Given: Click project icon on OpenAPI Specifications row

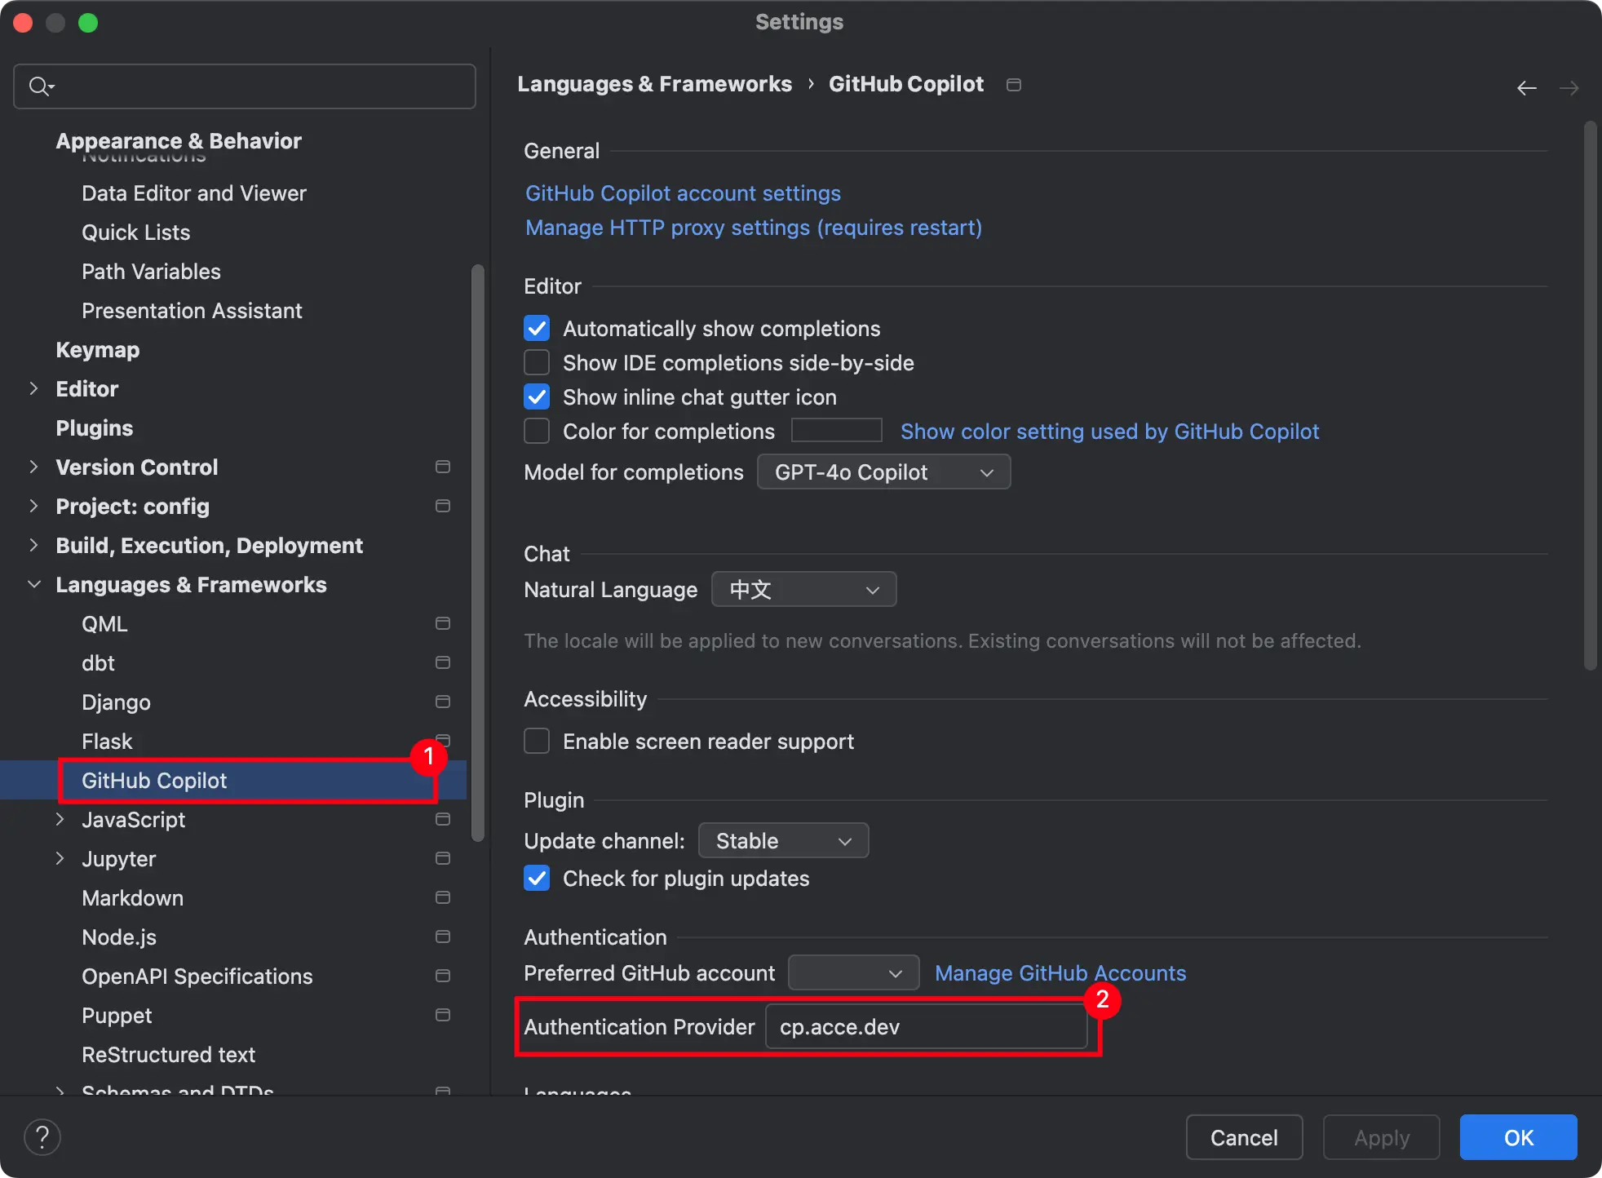Looking at the screenshot, I should point(443,976).
